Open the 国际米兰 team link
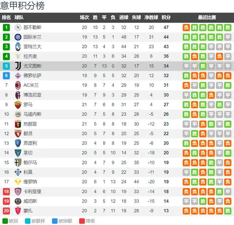Viewport: 234px width, 225px height. tap(33, 37)
